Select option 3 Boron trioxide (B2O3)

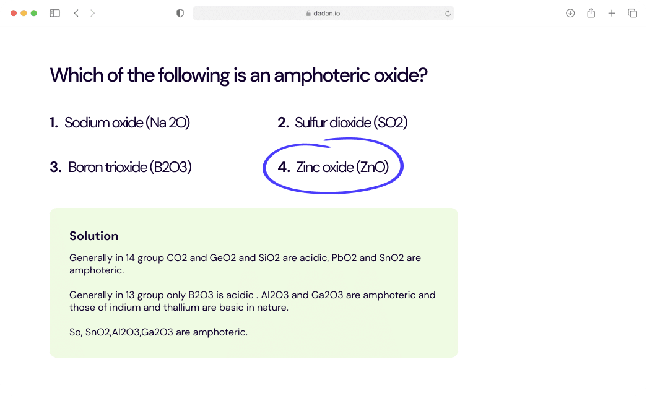coord(121,167)
